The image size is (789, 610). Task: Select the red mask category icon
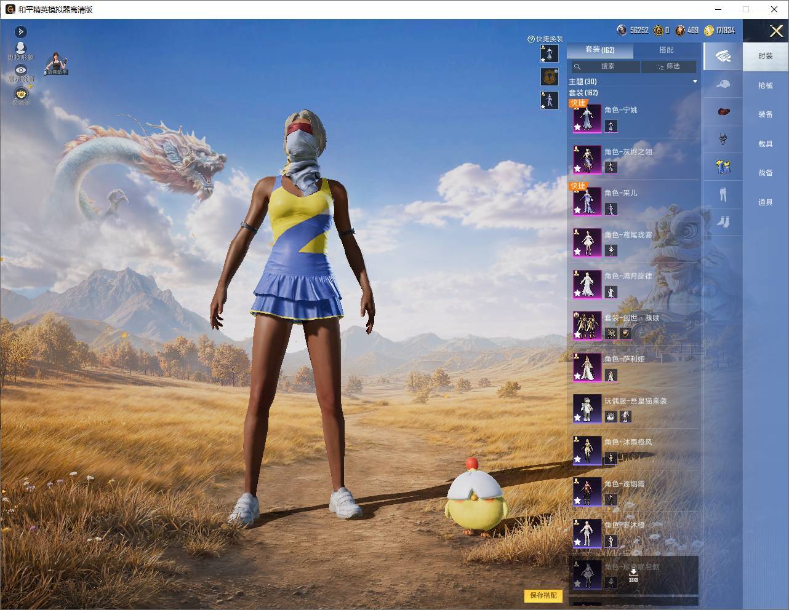[x=723, y=111]
